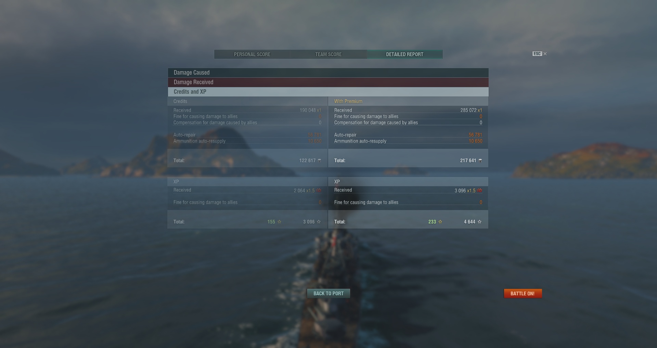Screen dimensions: 657x348
Task: Click the star icon next to 4 644
Action: tap(479, 222)
